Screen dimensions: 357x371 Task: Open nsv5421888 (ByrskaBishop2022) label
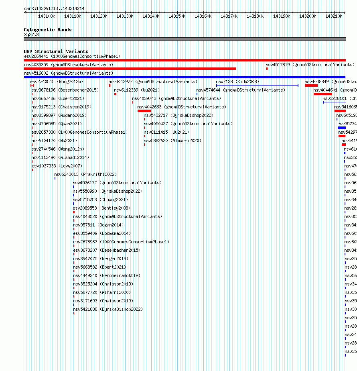tap(108, 309)
